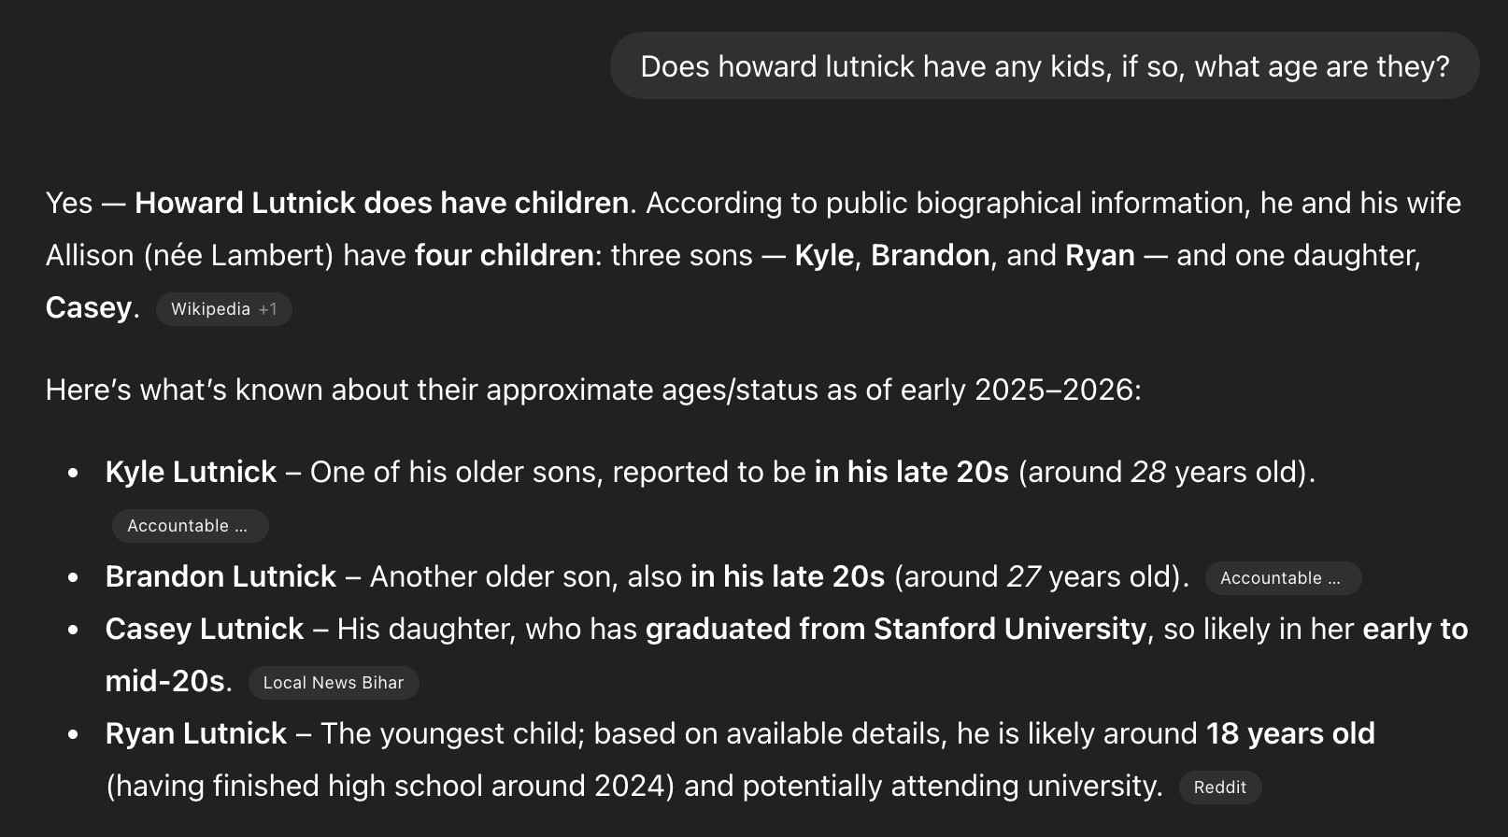Click the 'Kyle Lutnick' bullet heading
Image resolution: width=1508 pixels, height=837 pixels.
tap(191, 472)
